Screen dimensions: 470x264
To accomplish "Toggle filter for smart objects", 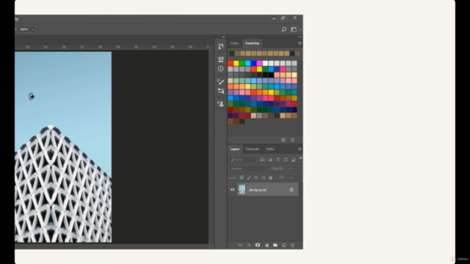I will point(294,160).
